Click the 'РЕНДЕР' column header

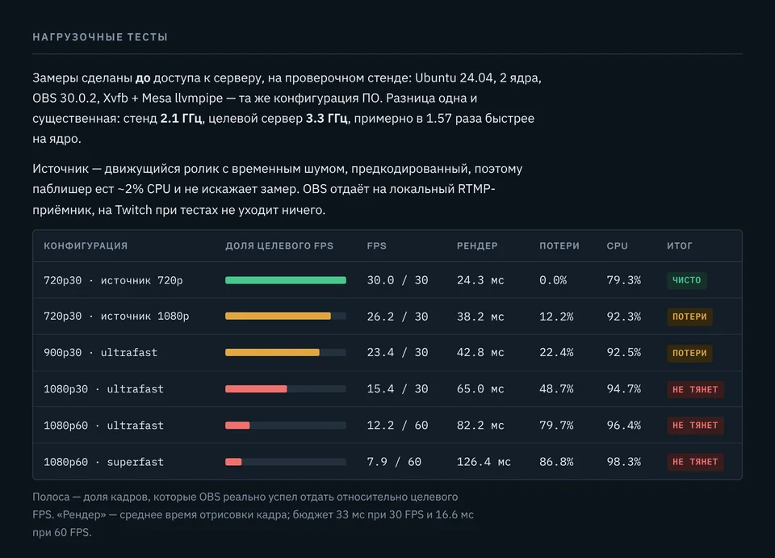[477, 245]
